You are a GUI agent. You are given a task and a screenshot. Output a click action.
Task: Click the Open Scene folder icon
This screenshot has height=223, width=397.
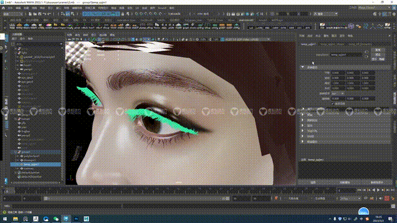coord(35,14)
